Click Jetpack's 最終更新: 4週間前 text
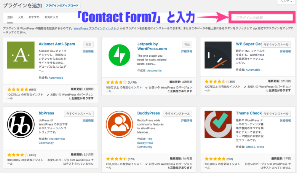The width and height of the screenshot is (297, 173). [181, 82]
